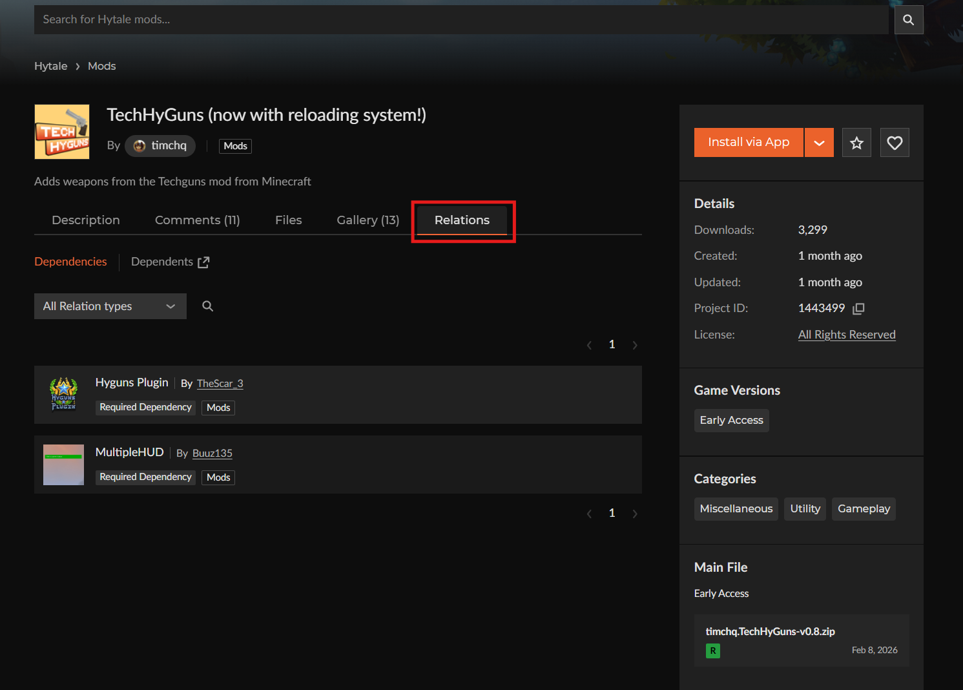Open Dependents in new window

(x=162, y=262)
